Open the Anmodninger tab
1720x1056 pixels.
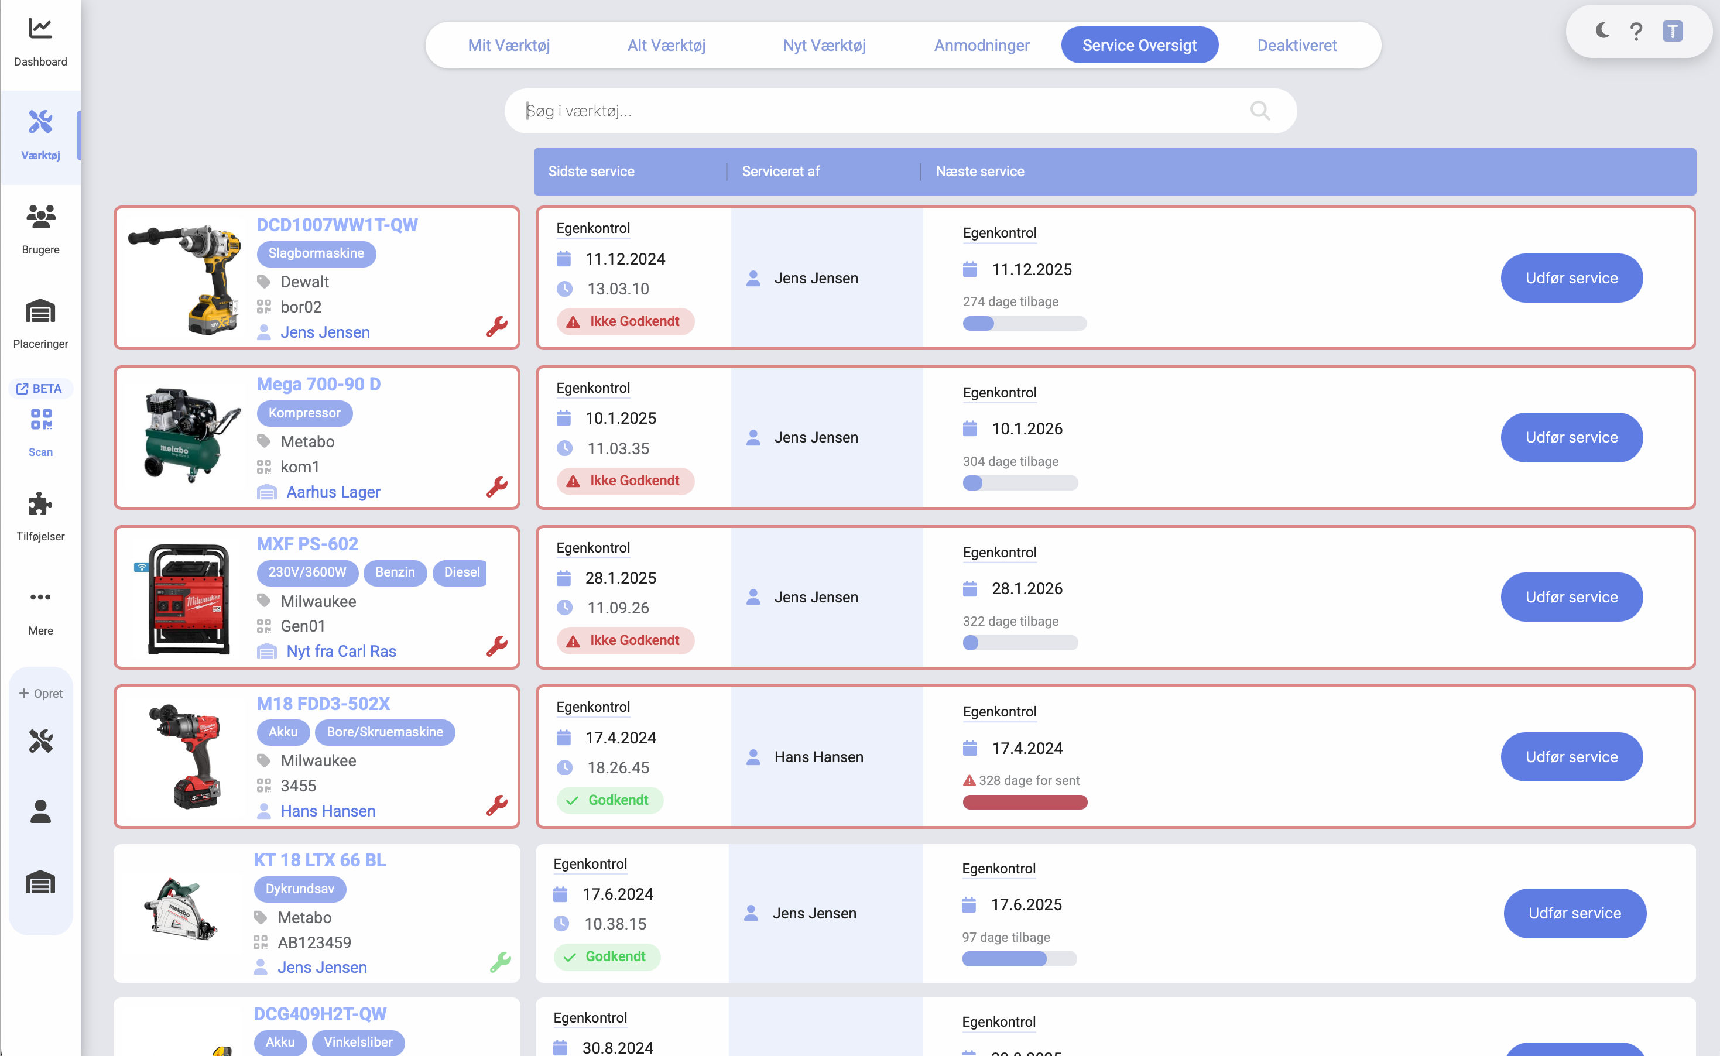[981, 46]
